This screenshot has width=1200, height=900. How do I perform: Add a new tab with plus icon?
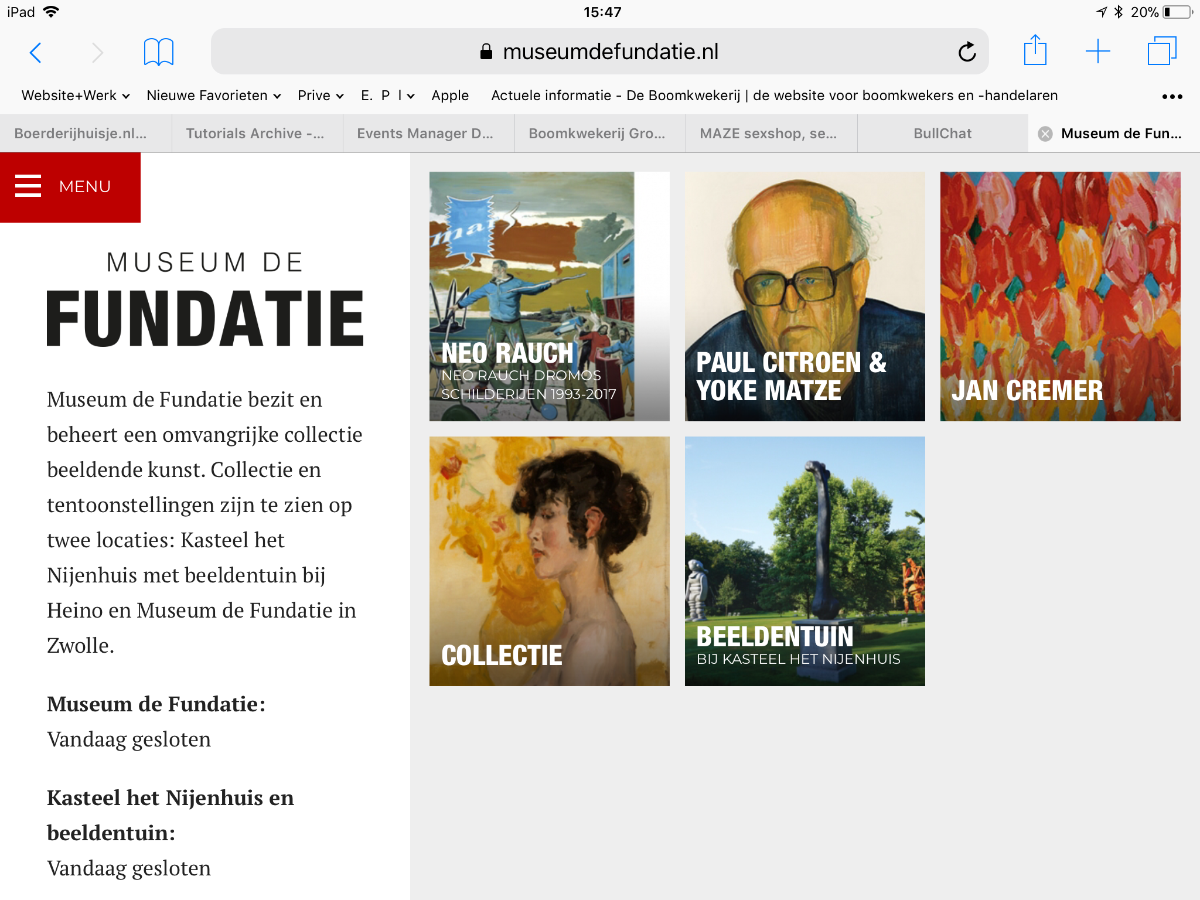tap(1098, 52)
